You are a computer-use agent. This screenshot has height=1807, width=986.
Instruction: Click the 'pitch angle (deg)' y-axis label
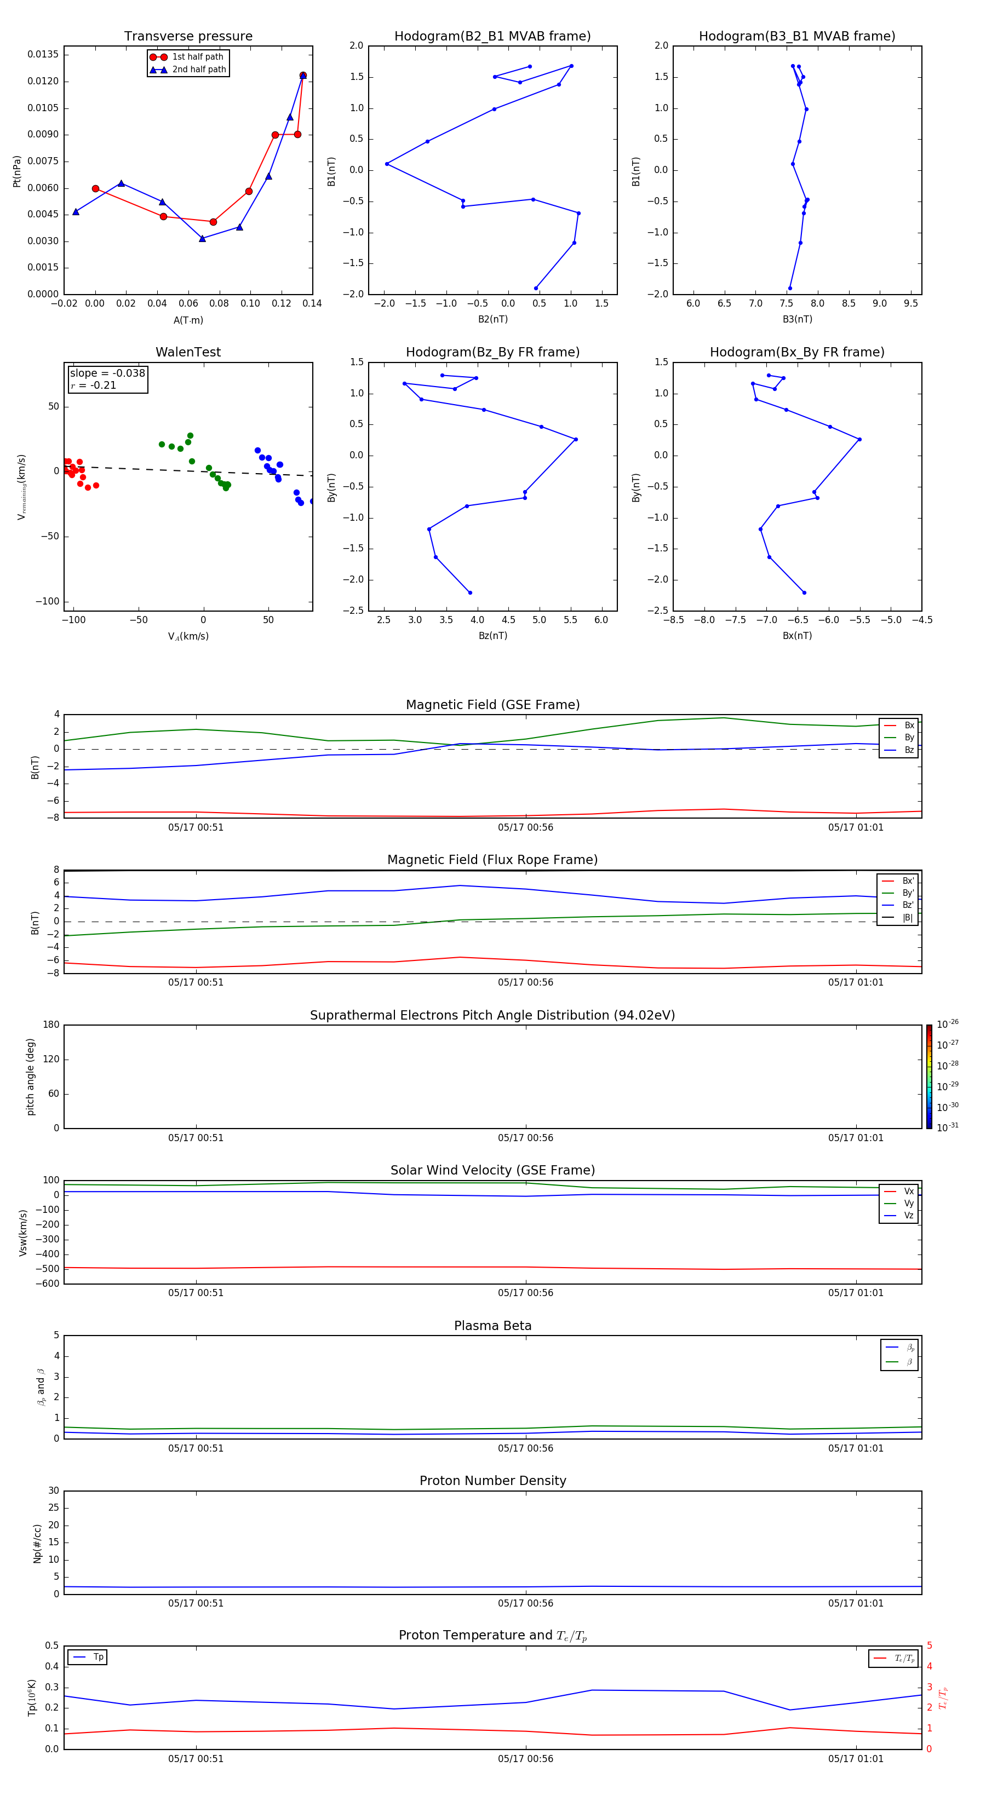(x=30, y=1077)
